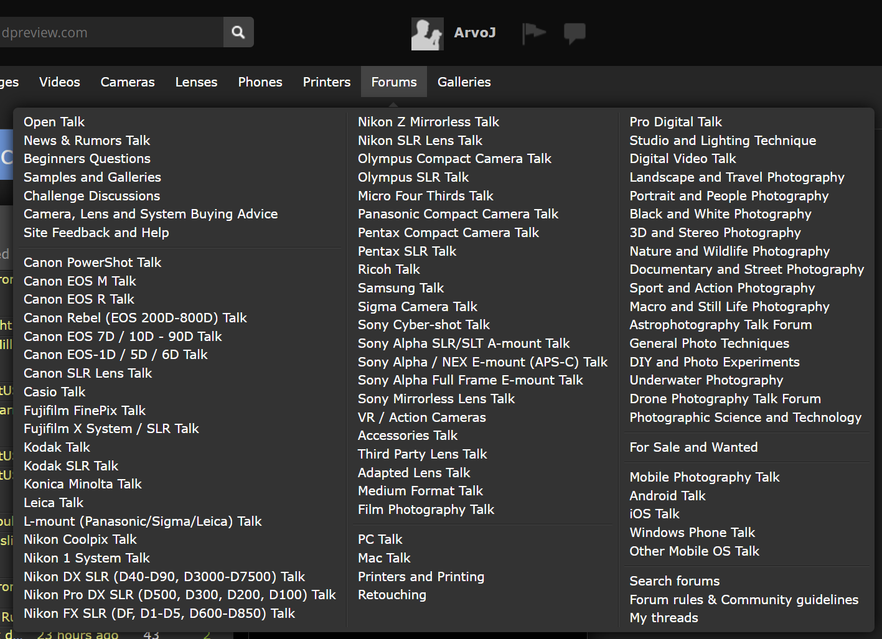Go to My threads
Screen dimensions: 882x639
point(664,618)
